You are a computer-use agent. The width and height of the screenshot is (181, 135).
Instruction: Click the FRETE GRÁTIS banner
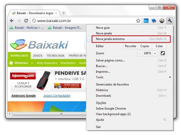click(x=68, y=86)
